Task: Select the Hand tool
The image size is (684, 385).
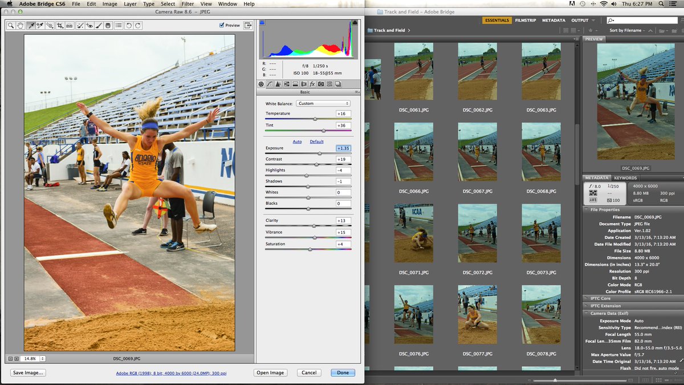Action: (21, 26)
